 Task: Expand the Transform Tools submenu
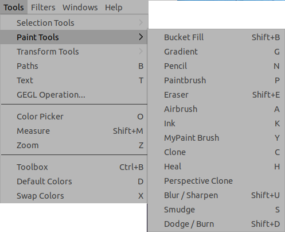pos(74,52)
